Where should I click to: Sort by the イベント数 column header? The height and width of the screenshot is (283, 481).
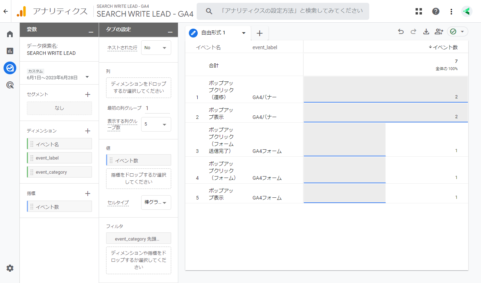[x=443, y=47]
